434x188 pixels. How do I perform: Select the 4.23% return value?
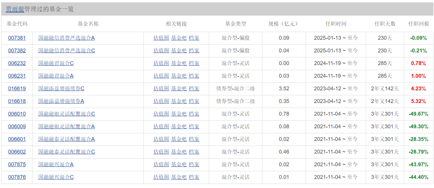click(x=418, y=89)
